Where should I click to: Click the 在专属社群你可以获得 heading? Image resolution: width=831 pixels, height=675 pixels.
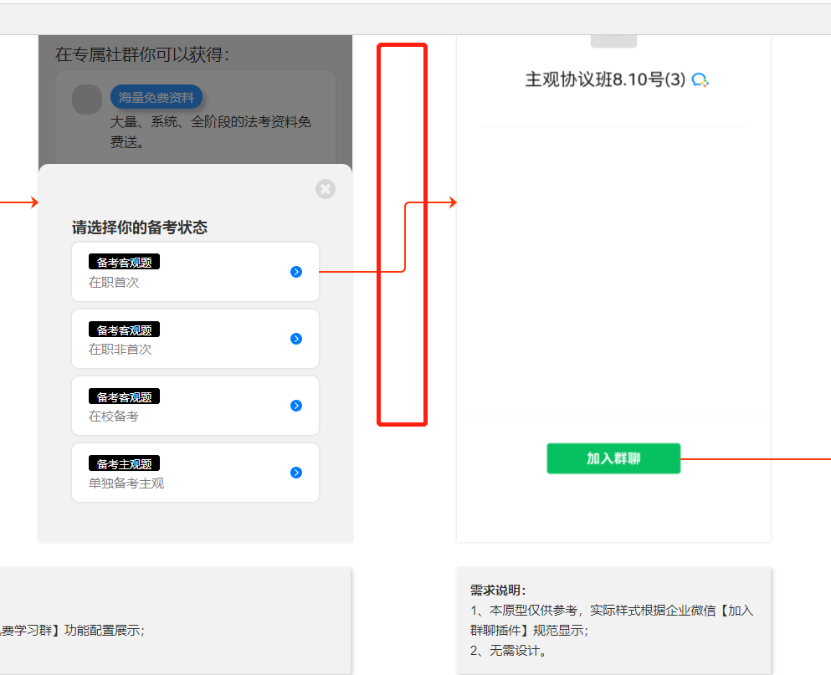tap(142, 54)
